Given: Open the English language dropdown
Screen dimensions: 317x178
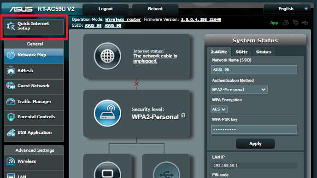Looking at the screenshot, I should pyautogui.click(x=287, y=9).
